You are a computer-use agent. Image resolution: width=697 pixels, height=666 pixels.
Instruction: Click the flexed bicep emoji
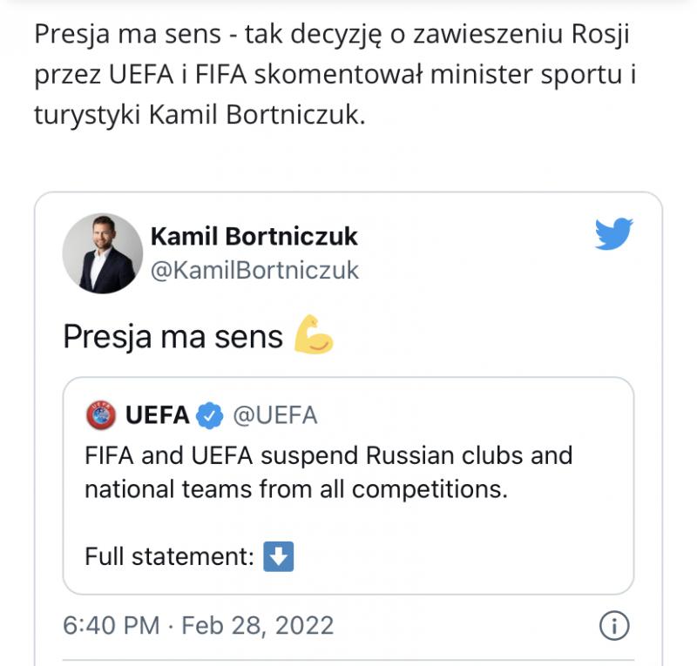pos(314,336)
